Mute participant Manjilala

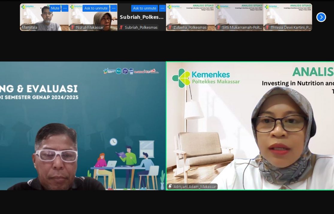pos(55,8)
